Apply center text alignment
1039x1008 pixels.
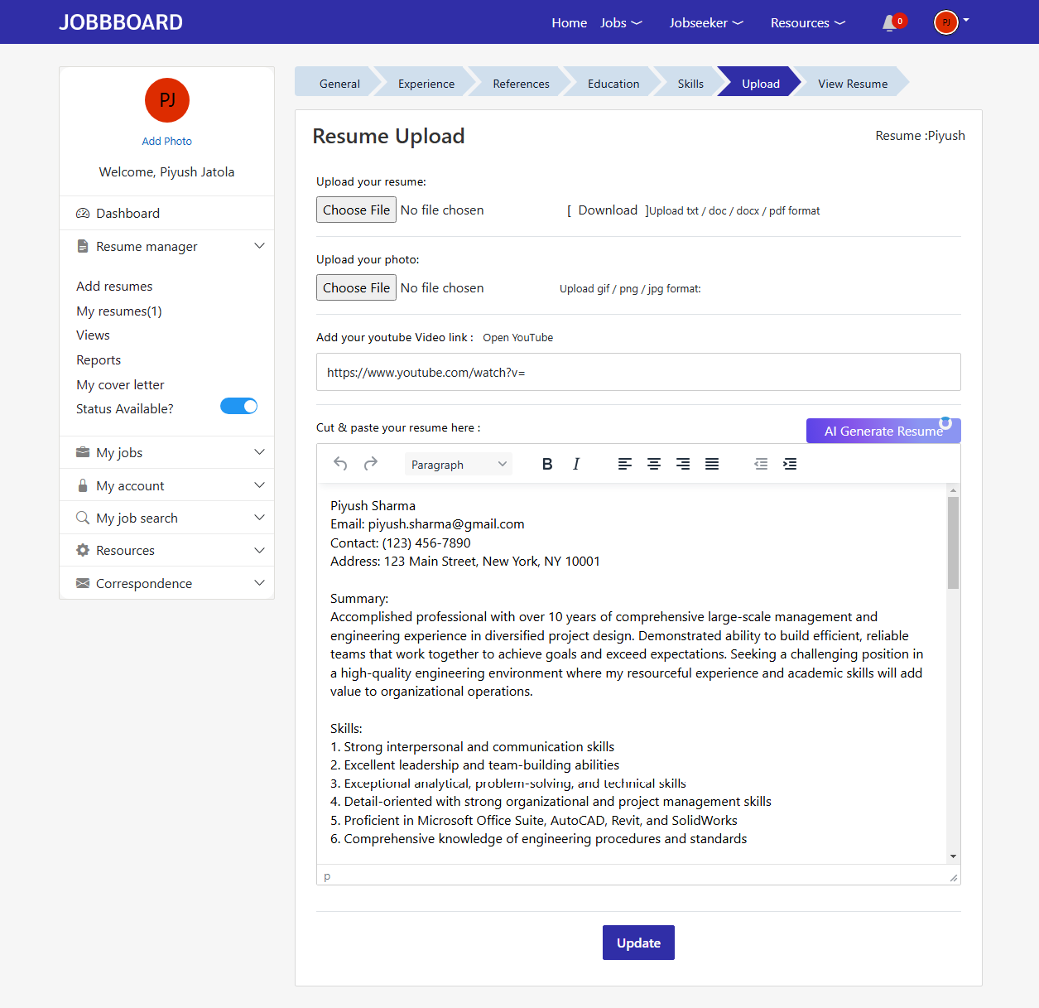(x=654, y=464)
